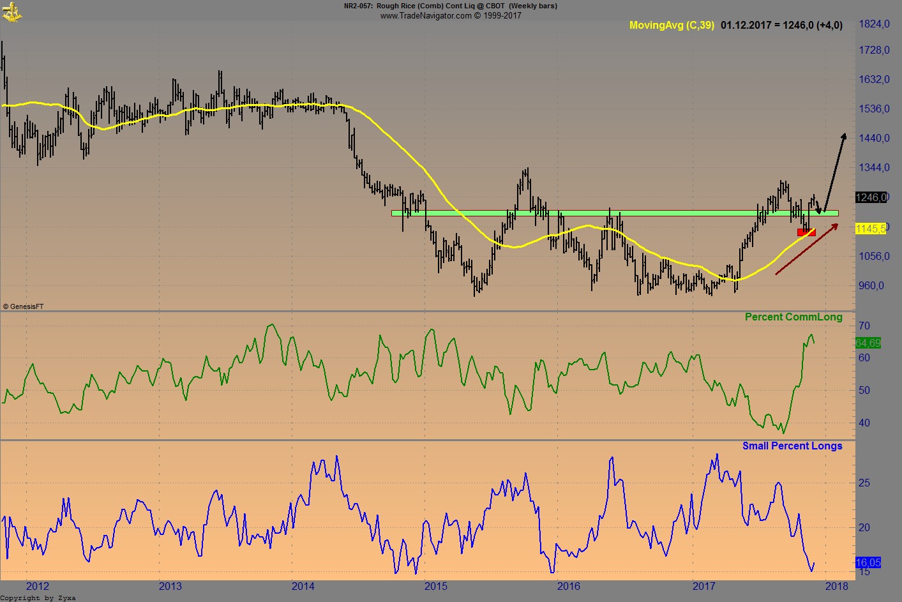Click the 960,0 price axis label
The image size is (902, 602).
[x=871, y=286]
